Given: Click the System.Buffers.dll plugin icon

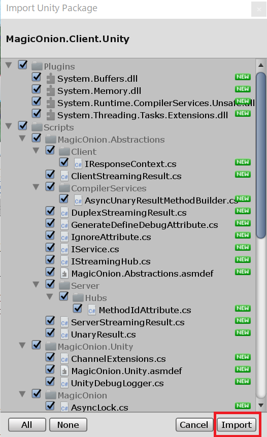Looking at the screenshot, I should [50, 79].
